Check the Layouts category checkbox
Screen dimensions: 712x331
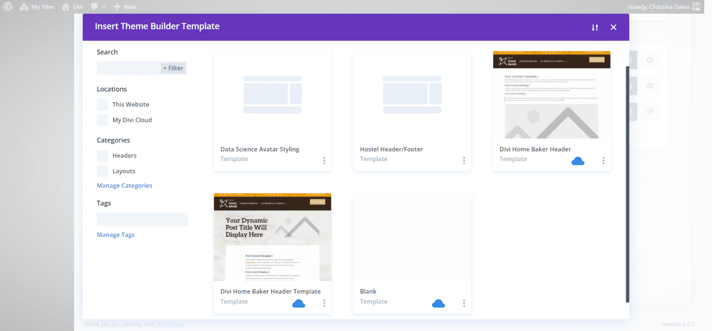coord(102,171)
